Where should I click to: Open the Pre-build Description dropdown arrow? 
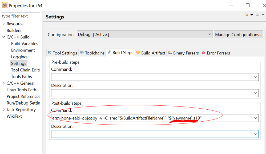[x=255, y=93]
